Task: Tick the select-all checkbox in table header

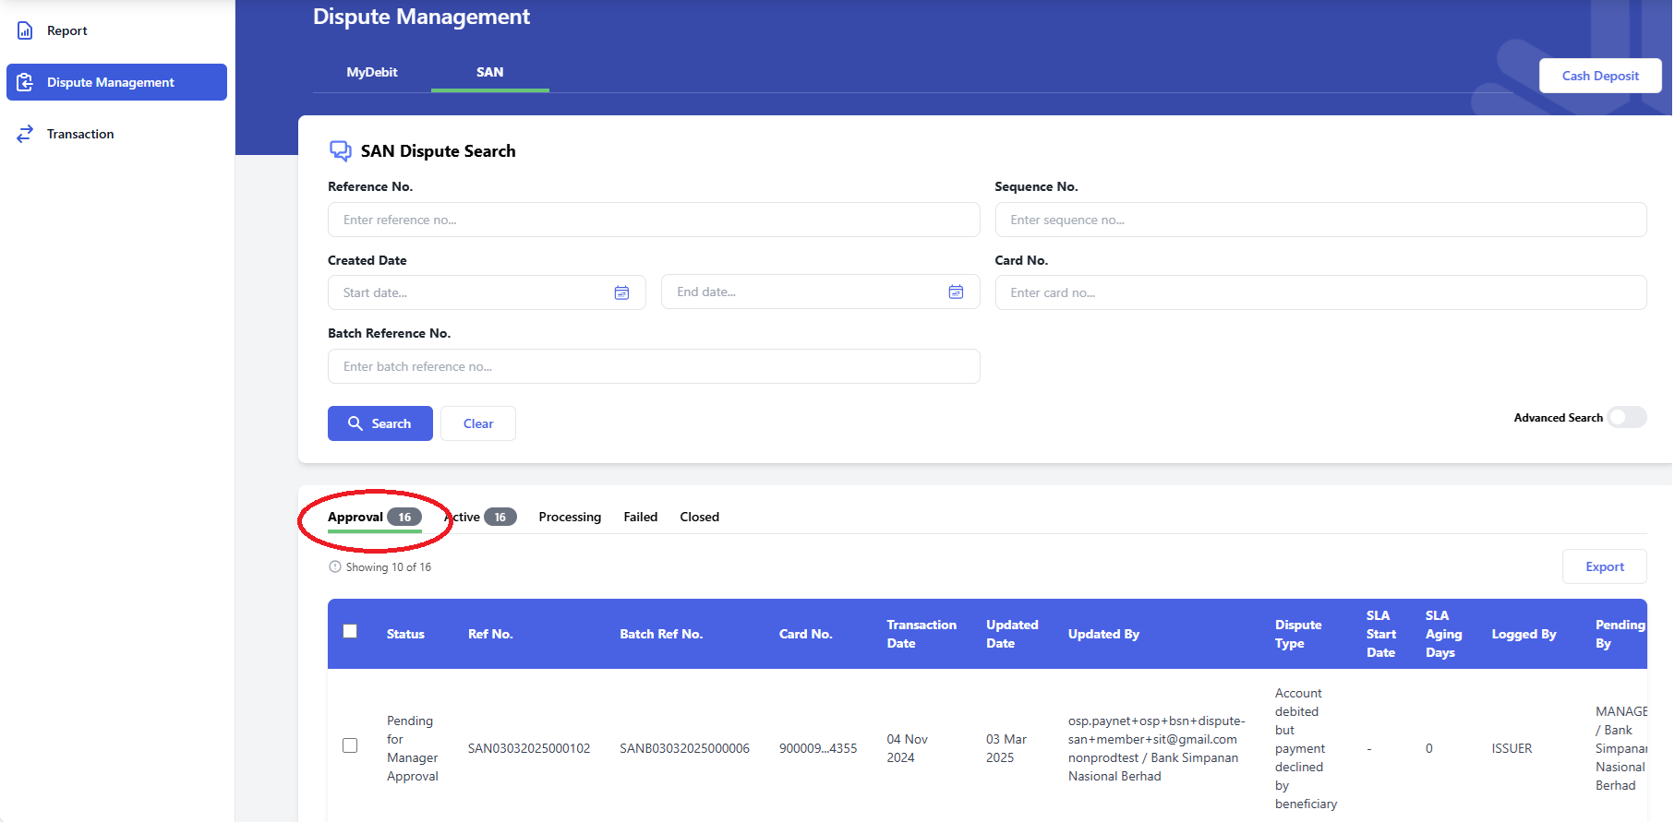Action: [350, 631]
